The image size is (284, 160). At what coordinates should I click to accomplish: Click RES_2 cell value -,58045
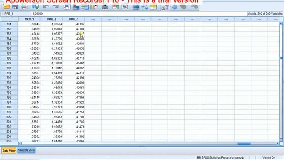(x=29, y=24)
